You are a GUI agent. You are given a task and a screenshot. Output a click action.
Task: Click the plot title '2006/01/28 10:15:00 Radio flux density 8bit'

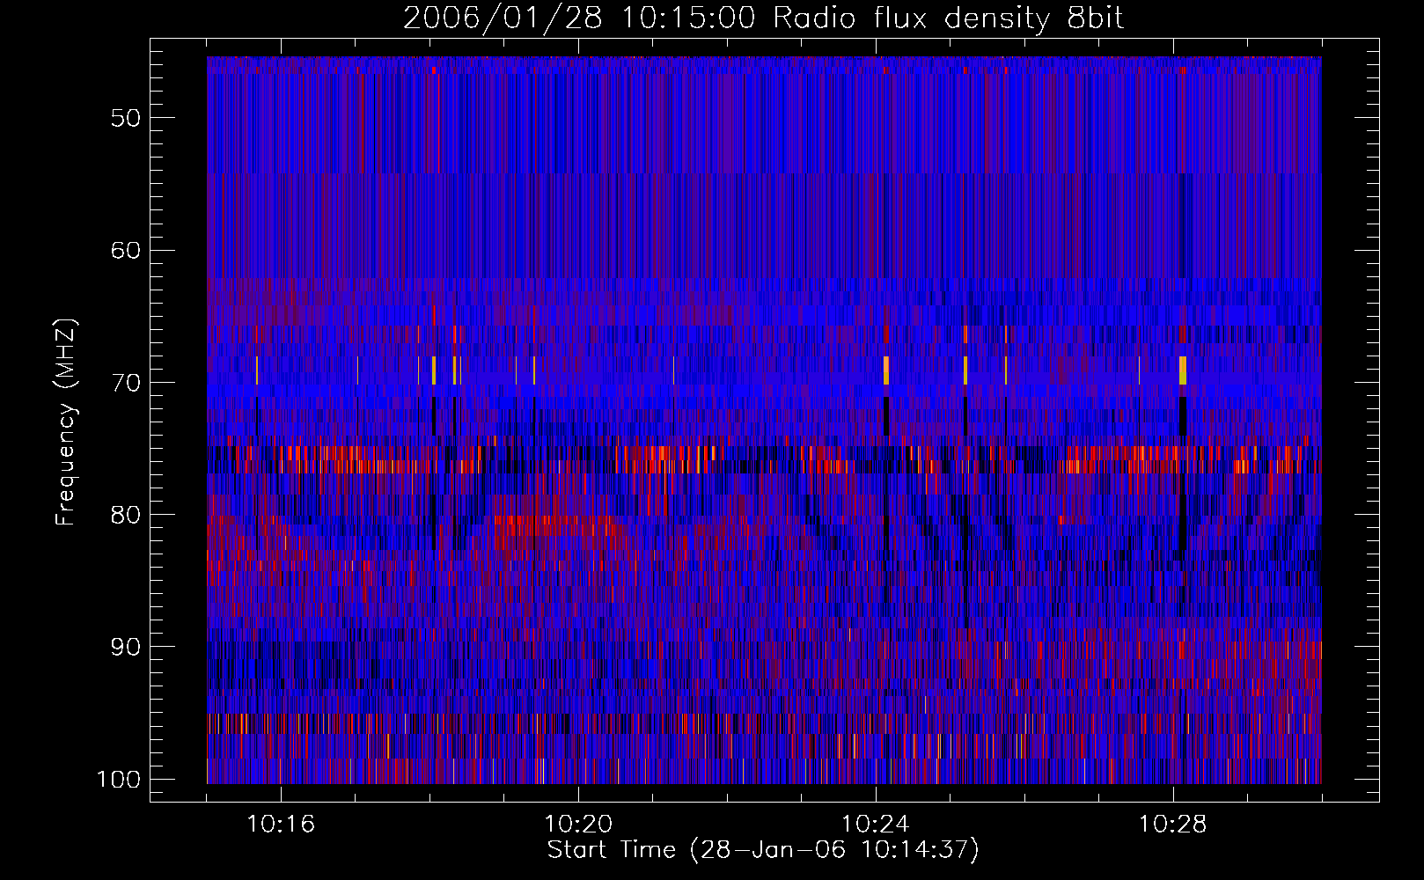(x=763, y=18)
